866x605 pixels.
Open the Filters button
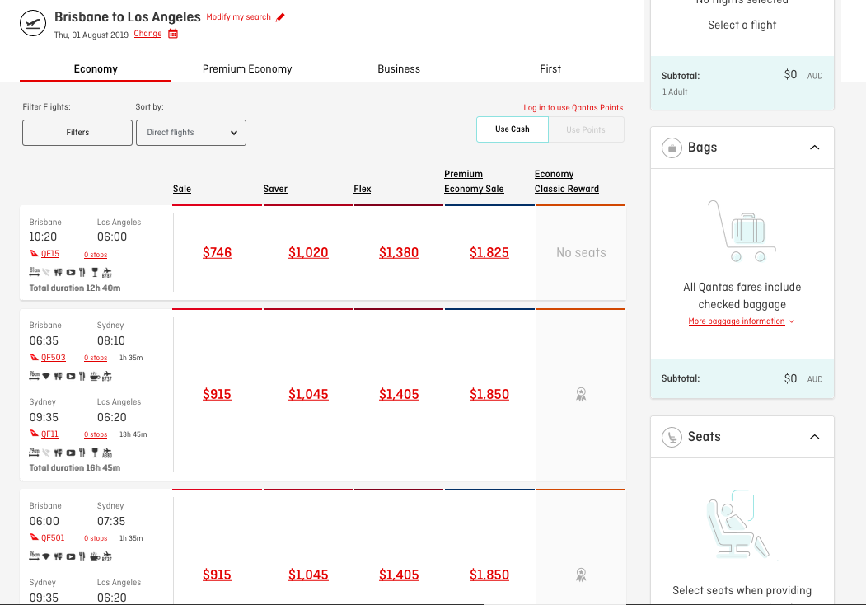coord(77,133)
